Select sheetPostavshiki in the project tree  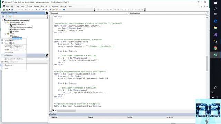(x=22, y=27)
